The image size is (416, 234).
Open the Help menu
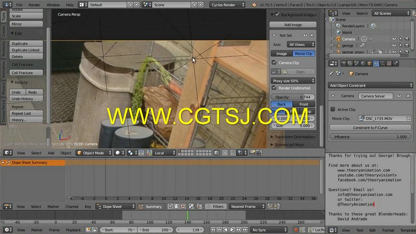tap(70, 5)
